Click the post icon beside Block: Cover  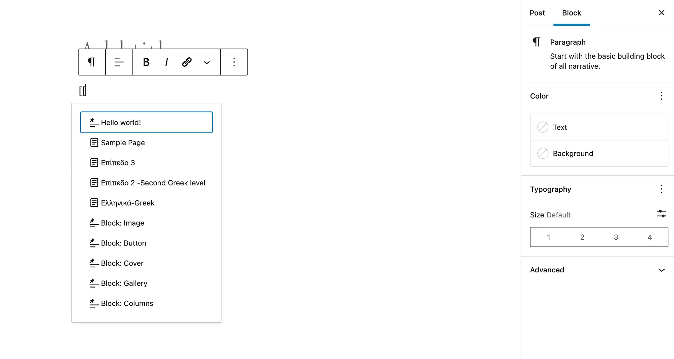click(94, 263)
